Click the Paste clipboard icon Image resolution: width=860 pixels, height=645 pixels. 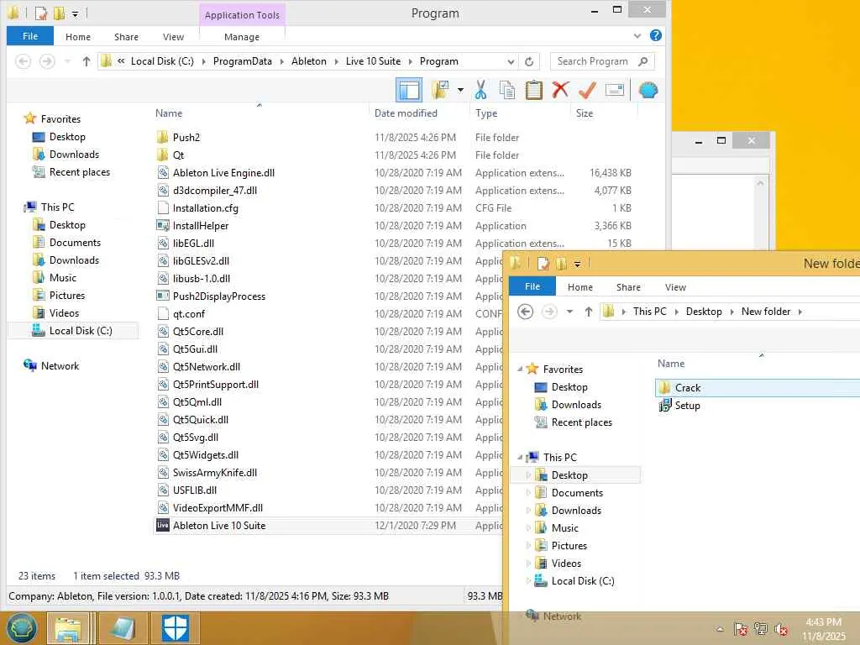click(533, 90)
